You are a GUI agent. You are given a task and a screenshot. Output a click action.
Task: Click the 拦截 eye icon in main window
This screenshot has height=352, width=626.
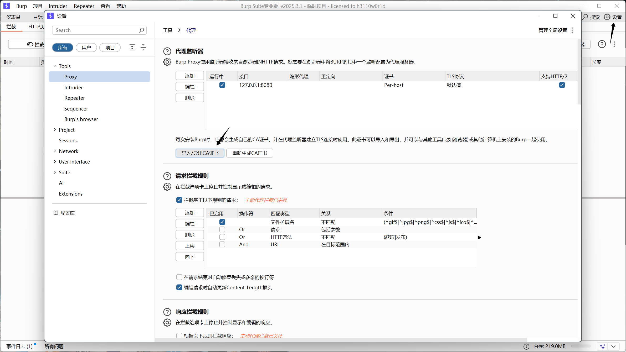30,44
